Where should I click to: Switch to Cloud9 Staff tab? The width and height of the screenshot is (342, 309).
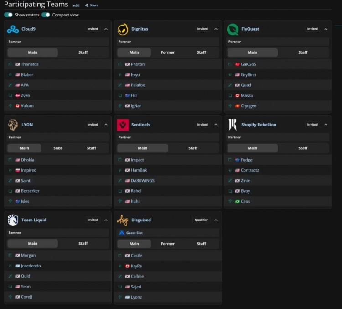[83, 52]
